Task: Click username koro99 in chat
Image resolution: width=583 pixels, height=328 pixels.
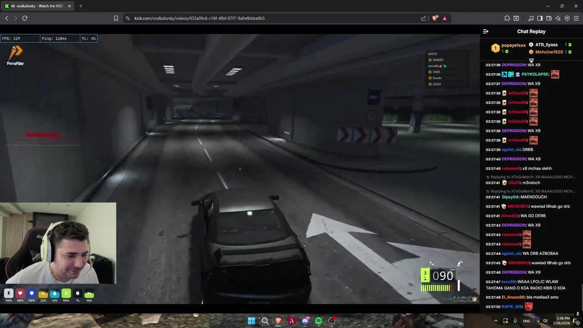Action: click(x=508, y=282)
